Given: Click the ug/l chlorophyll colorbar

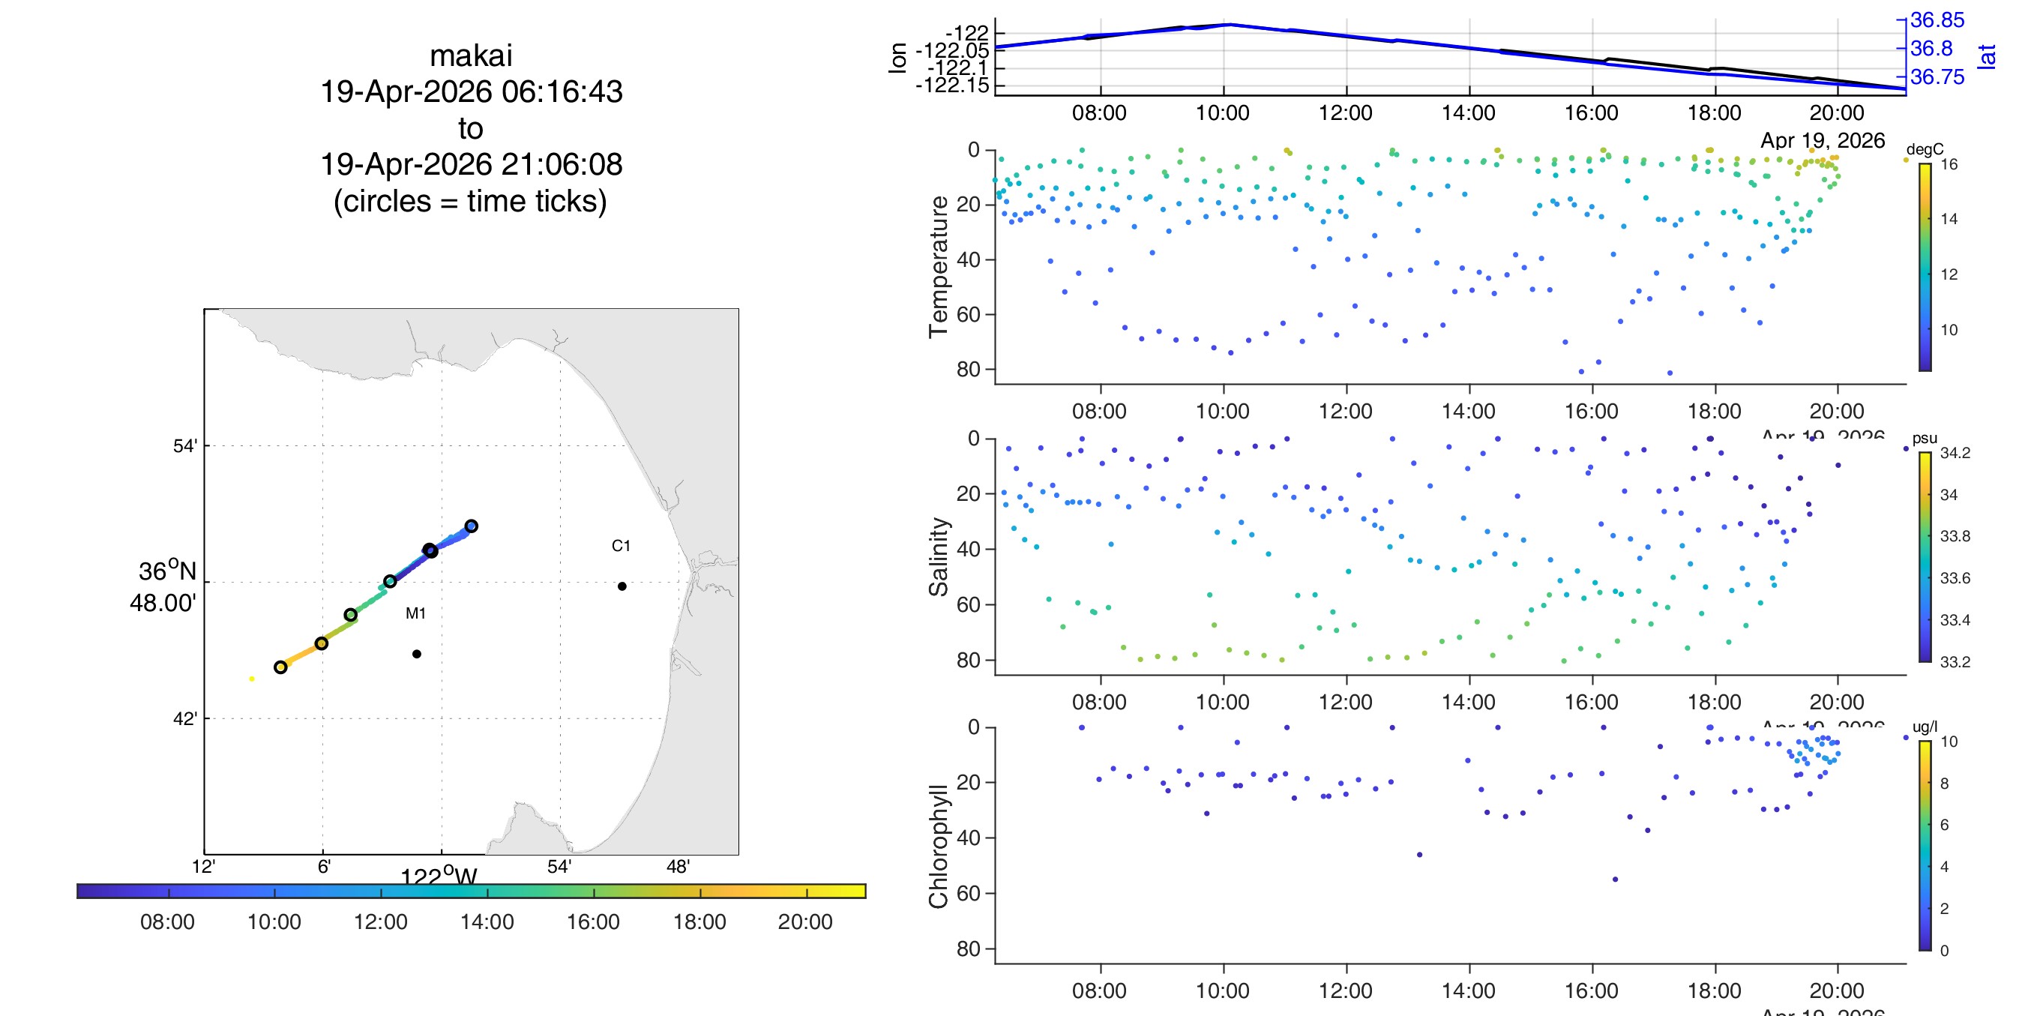Looking at the screenshot, I should [1925, 846].
